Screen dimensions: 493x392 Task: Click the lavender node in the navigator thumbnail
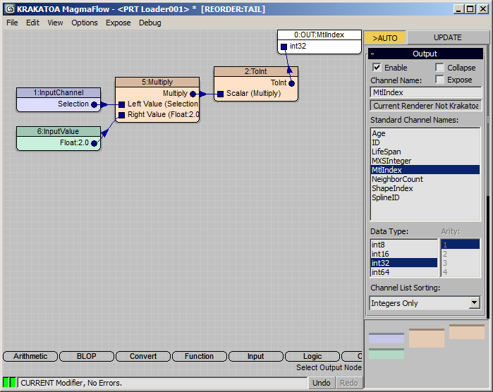click(x=387, y=338)
